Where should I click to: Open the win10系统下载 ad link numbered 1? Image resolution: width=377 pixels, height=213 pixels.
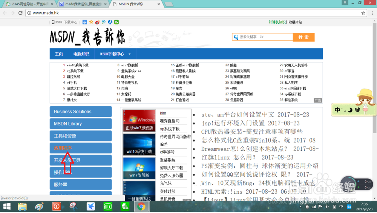tap(77, 65)
